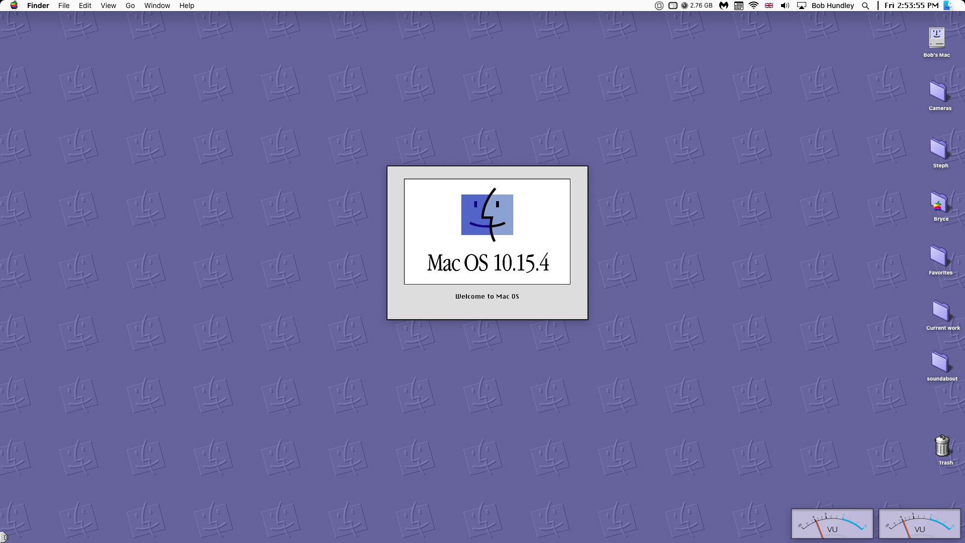This screenshot has height=543, width=965.
Task: Click the clock showing Fri 2:53:55 PM
Action: tap(911, 6)
